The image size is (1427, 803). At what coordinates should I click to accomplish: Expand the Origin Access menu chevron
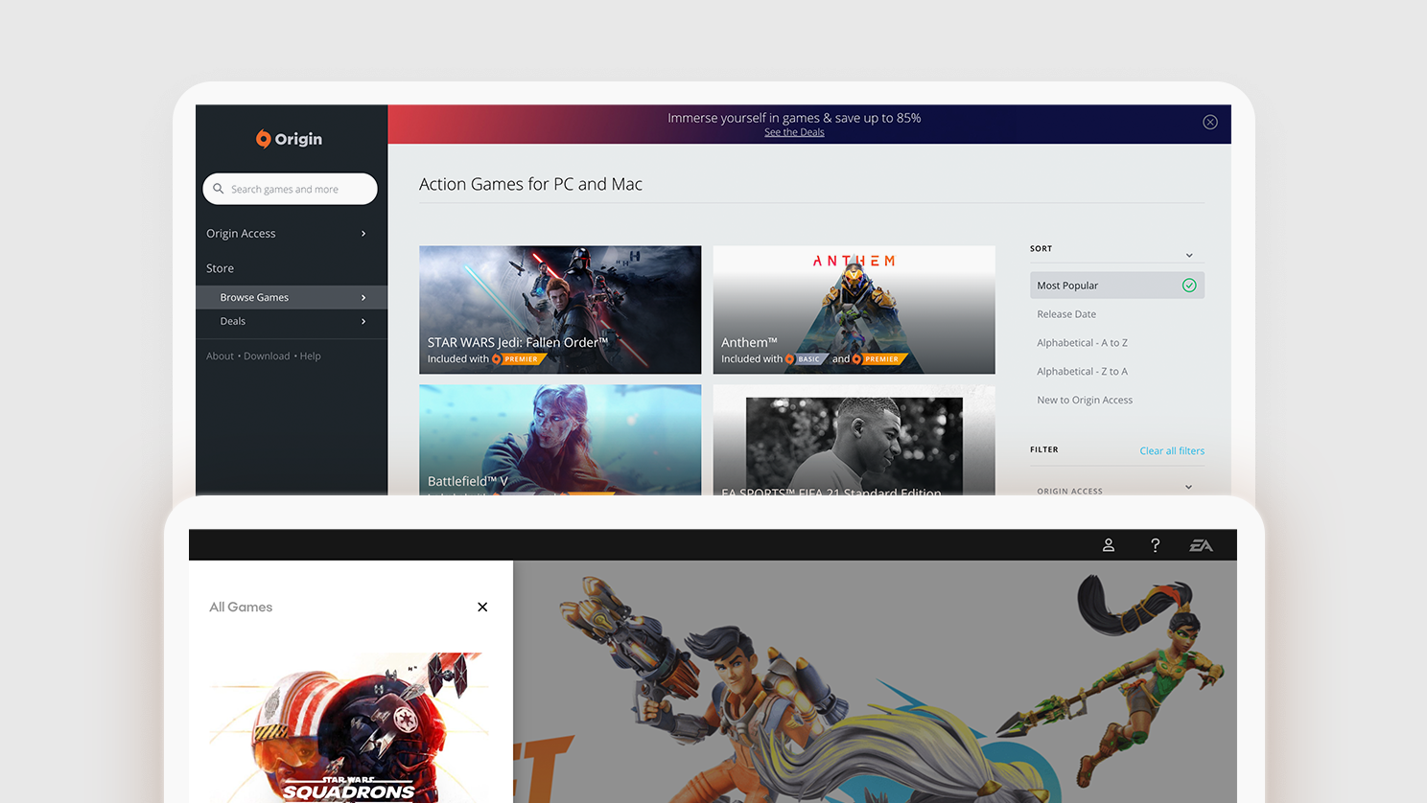(363, 234)
